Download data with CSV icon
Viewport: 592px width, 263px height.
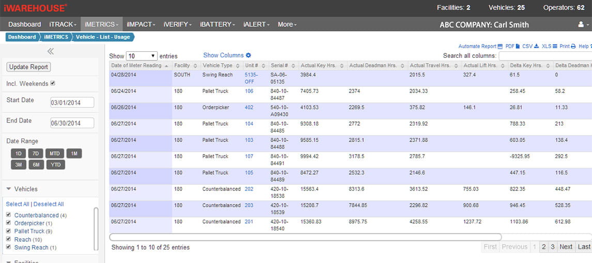pos(536,47)
